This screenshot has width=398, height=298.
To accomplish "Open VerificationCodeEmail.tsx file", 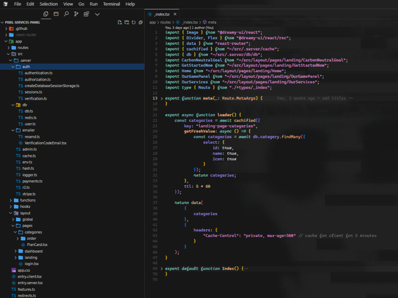I will tap(46, 143).
